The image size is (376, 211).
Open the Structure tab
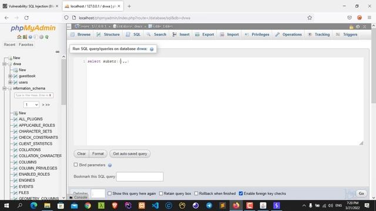tap(108, 35)
